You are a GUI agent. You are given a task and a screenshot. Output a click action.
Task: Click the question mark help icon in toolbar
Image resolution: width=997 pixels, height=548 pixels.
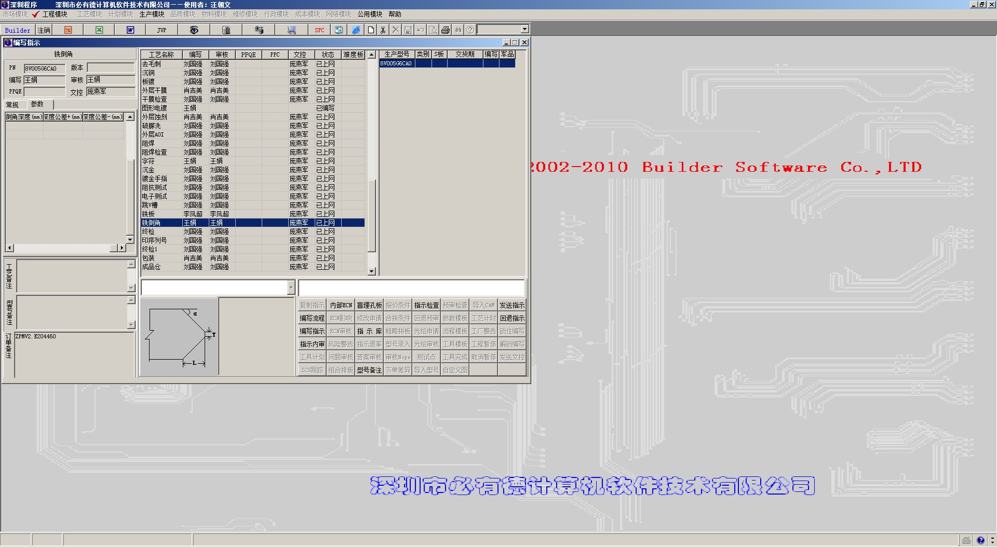pos(470,30)
